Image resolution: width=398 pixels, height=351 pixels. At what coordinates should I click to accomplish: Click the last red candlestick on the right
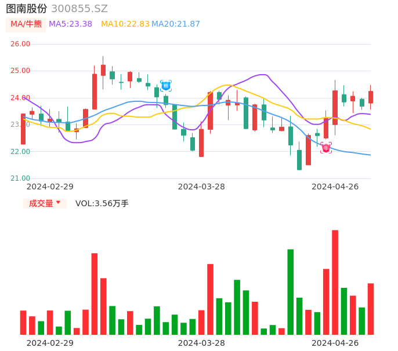coord(371,97)
